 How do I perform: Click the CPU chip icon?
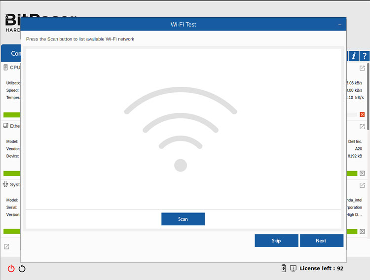pyautogui.click(x=6, y=68)
